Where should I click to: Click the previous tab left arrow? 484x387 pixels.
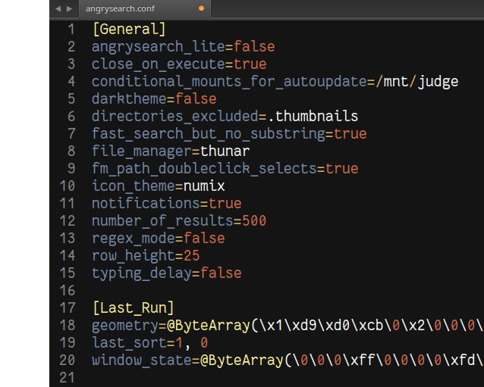tap(58, 9)
